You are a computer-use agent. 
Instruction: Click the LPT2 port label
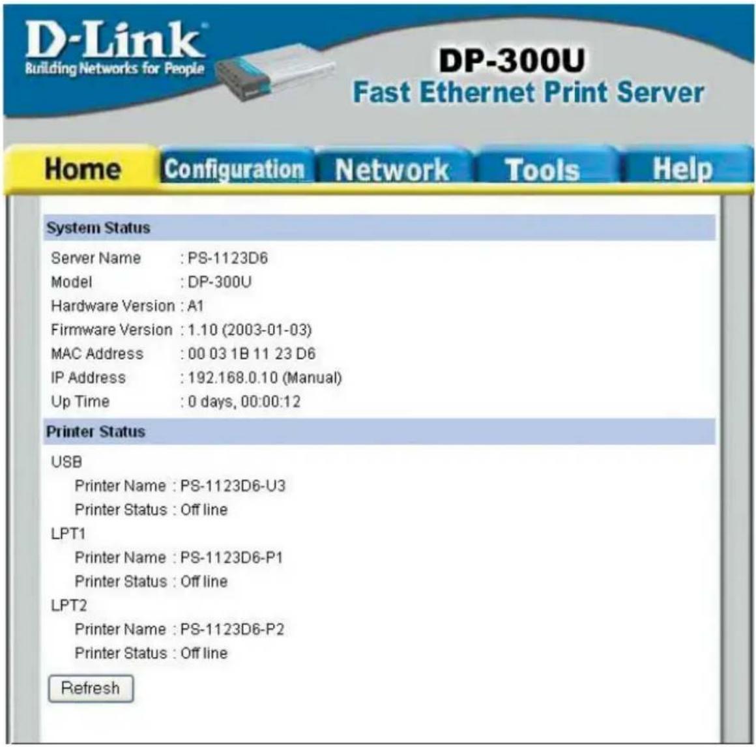point(68,605)
